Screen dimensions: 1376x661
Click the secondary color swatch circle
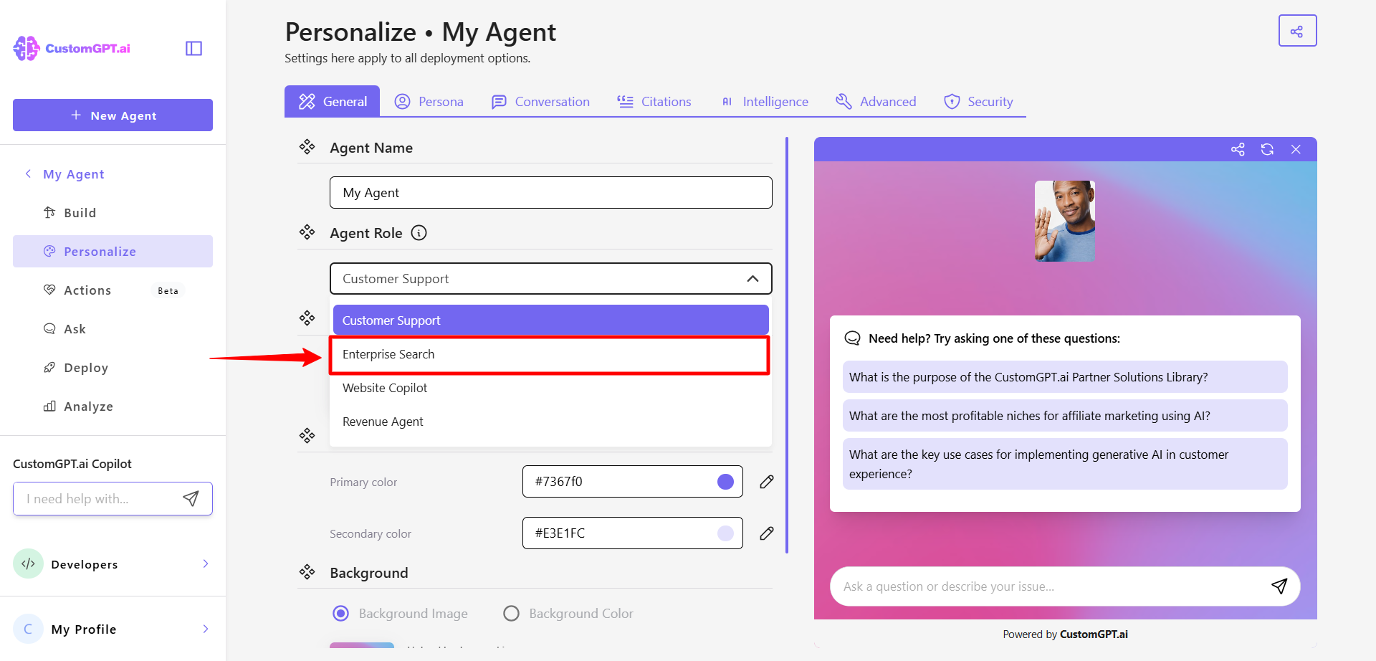725,533
